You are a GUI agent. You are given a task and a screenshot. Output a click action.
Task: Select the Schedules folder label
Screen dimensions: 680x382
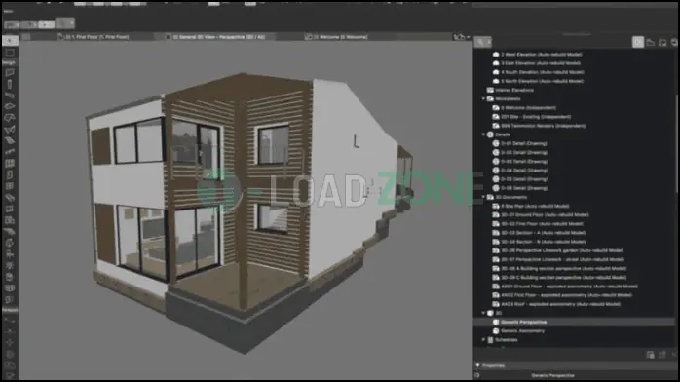tap(506, 339)
